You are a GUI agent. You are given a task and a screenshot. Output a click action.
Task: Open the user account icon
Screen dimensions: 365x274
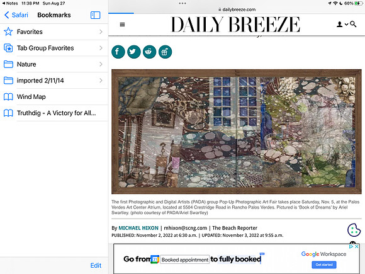pyautogui.click(x=340, y=24)
